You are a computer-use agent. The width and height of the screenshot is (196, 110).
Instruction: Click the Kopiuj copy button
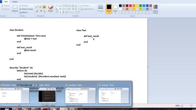coord(6,9)
